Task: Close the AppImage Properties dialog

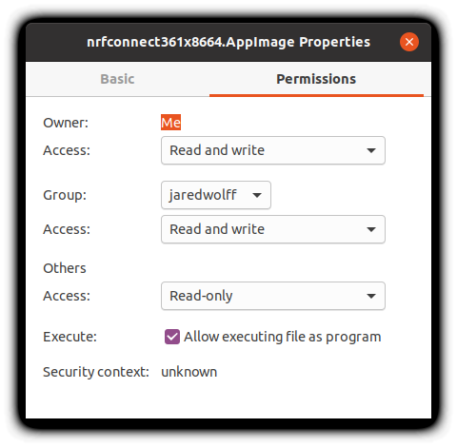Action: [x=409, y=42]
